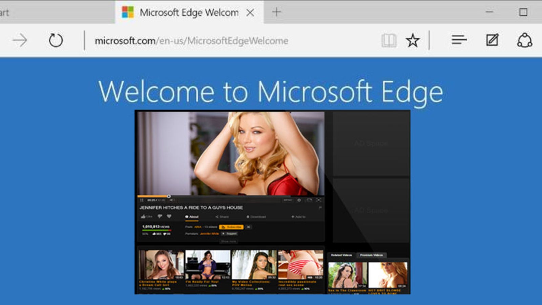The image size is (542, 305).
Task: Open the Share option under video
Action: pos(222,217)
